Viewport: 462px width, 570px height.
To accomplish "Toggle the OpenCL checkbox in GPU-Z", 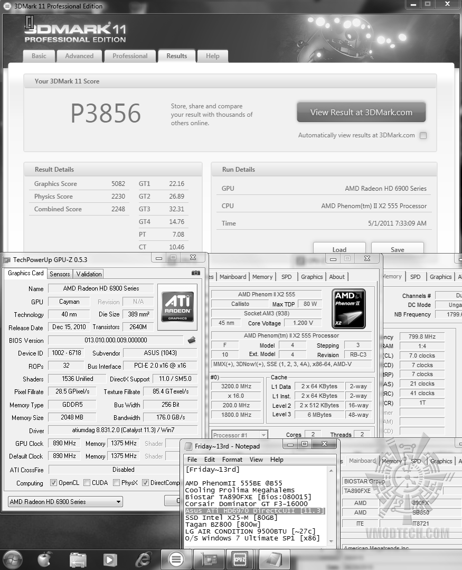I will click(x=53, y=483).
